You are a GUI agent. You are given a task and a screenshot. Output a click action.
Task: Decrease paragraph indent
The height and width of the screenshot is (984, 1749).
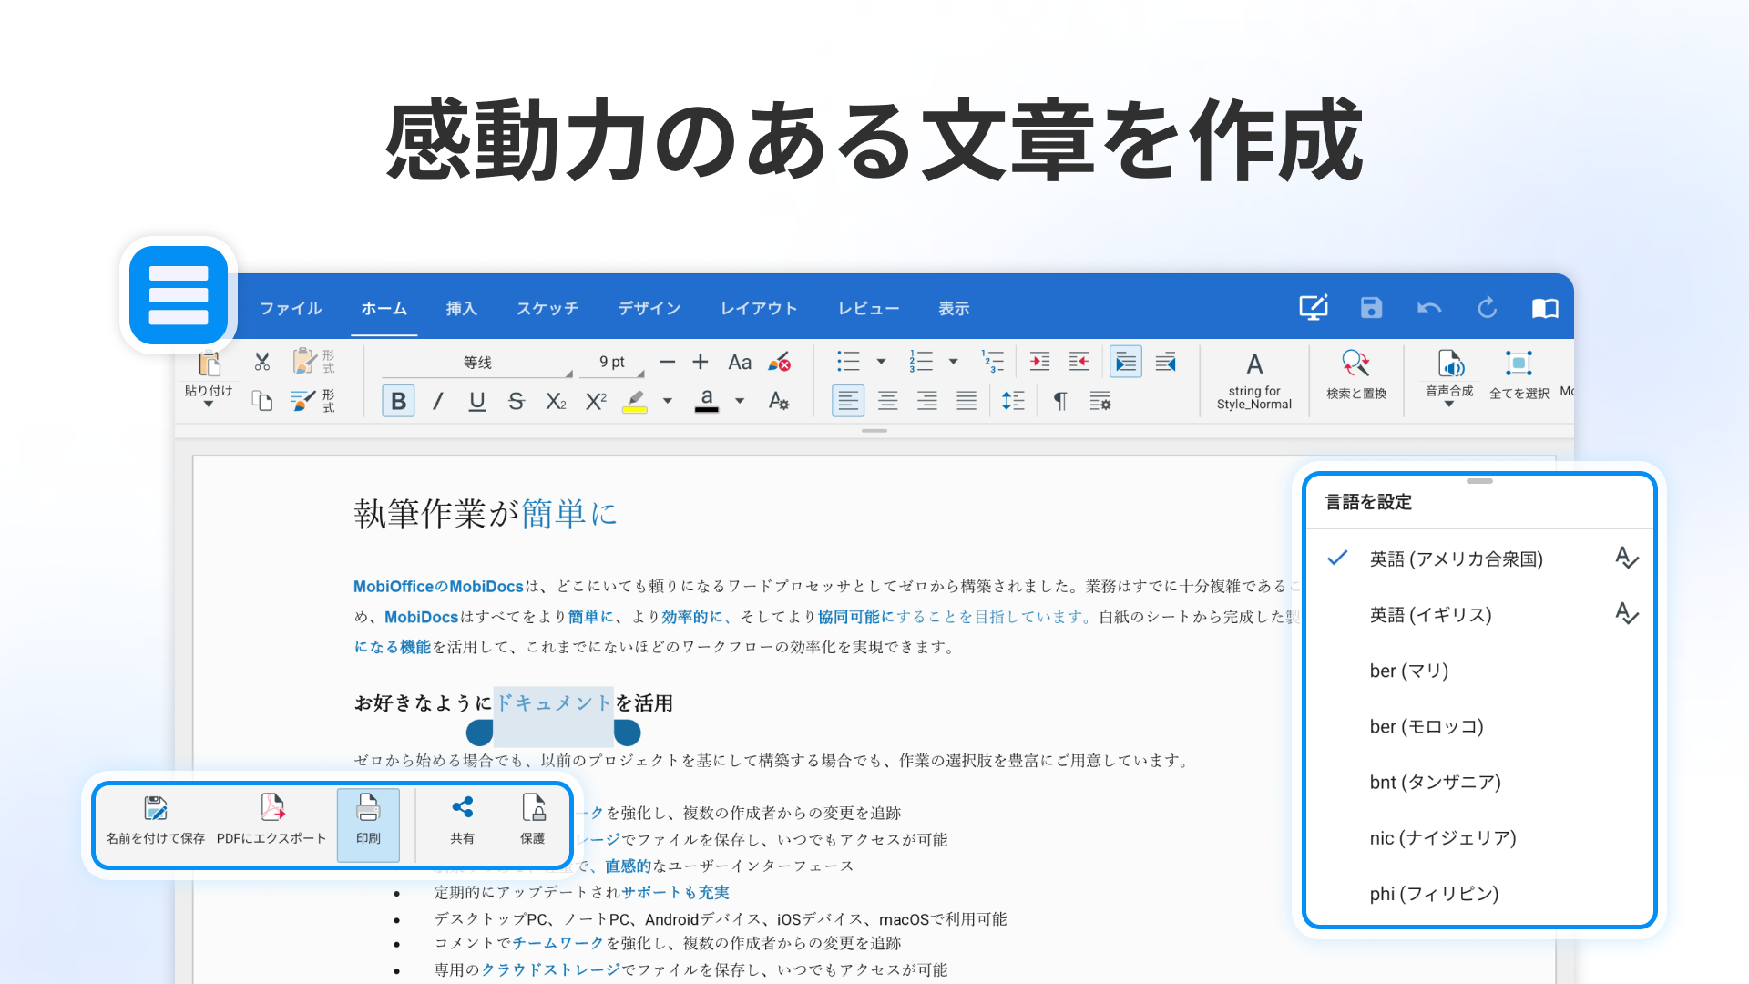click(x=1079, y=362)
